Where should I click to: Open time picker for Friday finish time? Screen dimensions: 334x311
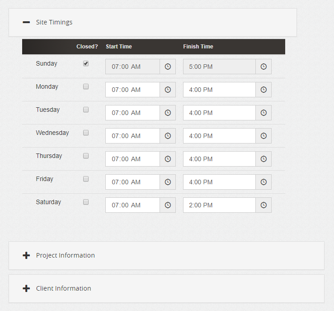coord(263,182)
